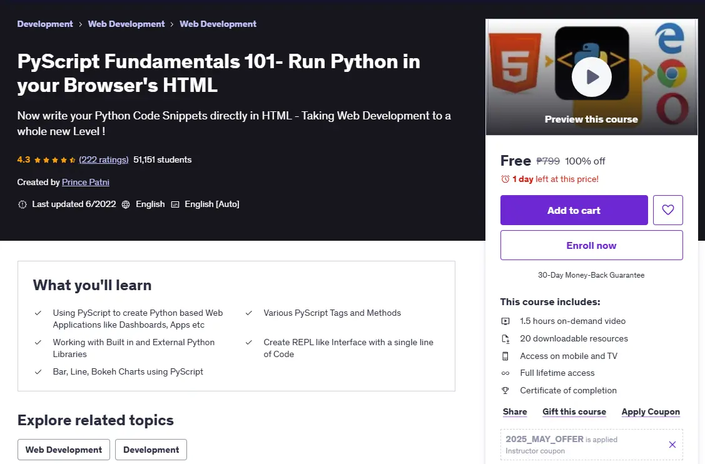This screenshot has width=705, height=464.
Task: Click the mobile device access icon
Action: tap(505, 356)
